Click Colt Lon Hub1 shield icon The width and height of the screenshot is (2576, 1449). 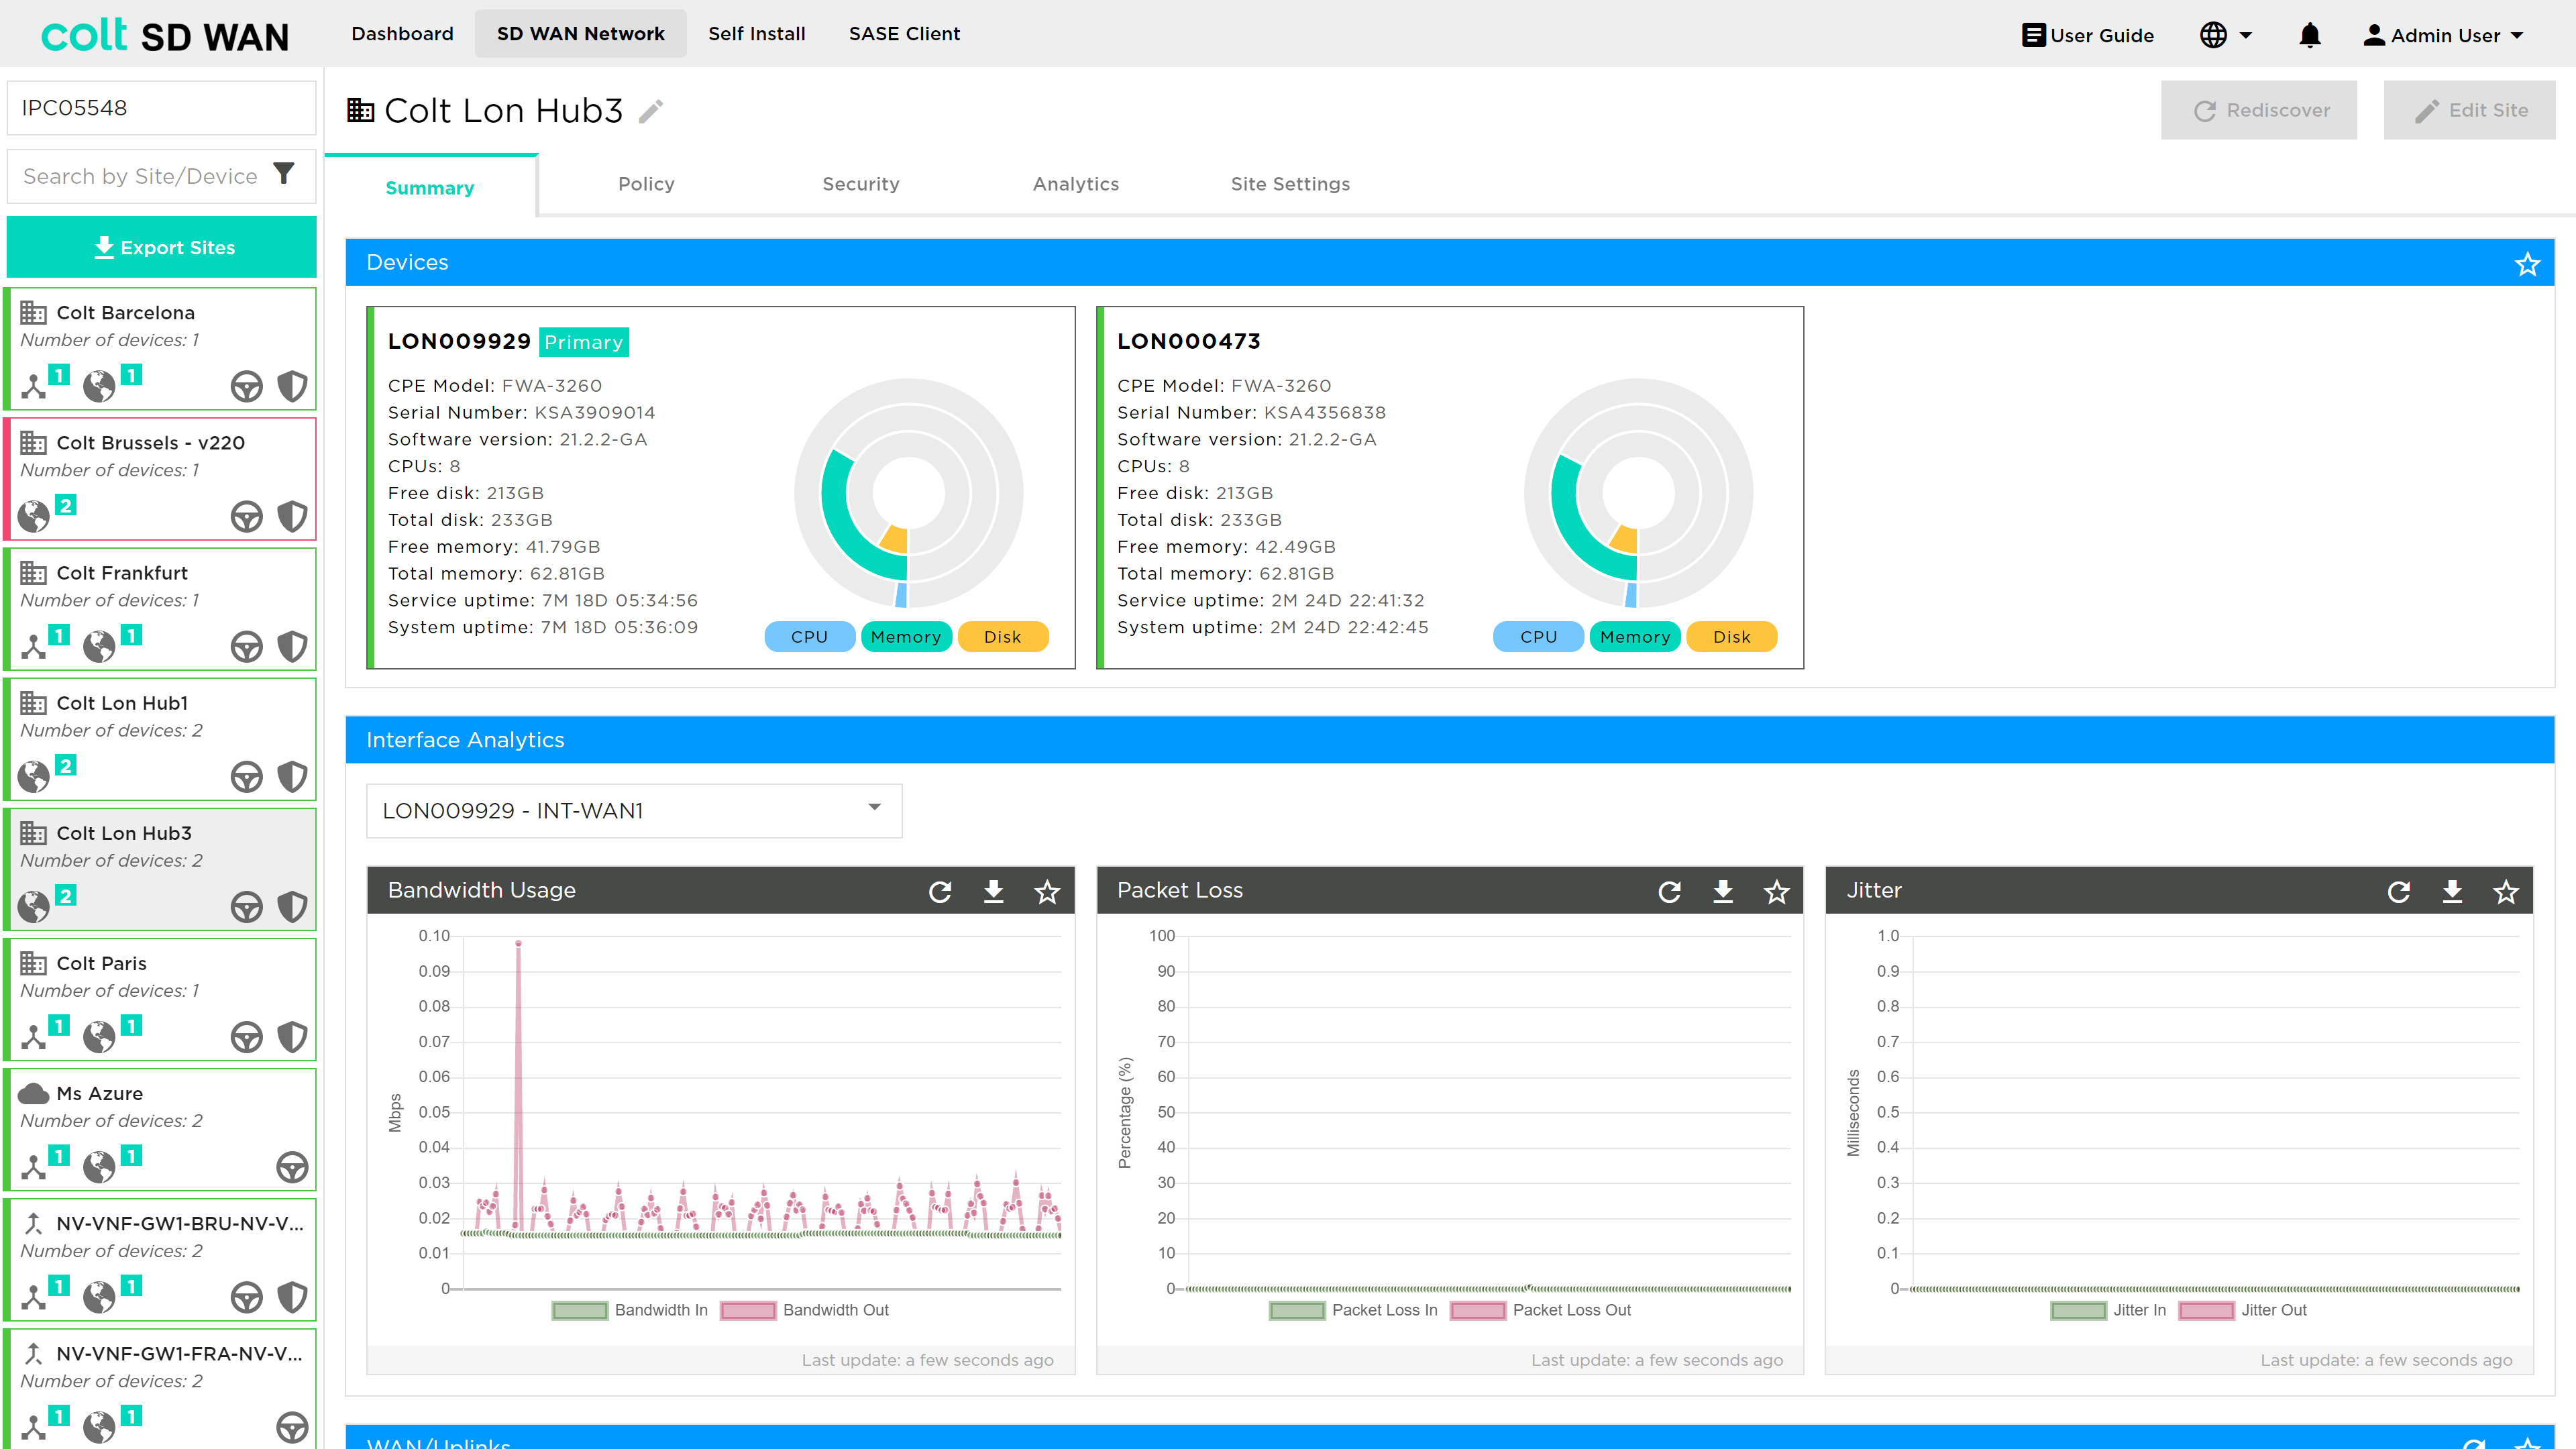(x=292, y=776)
